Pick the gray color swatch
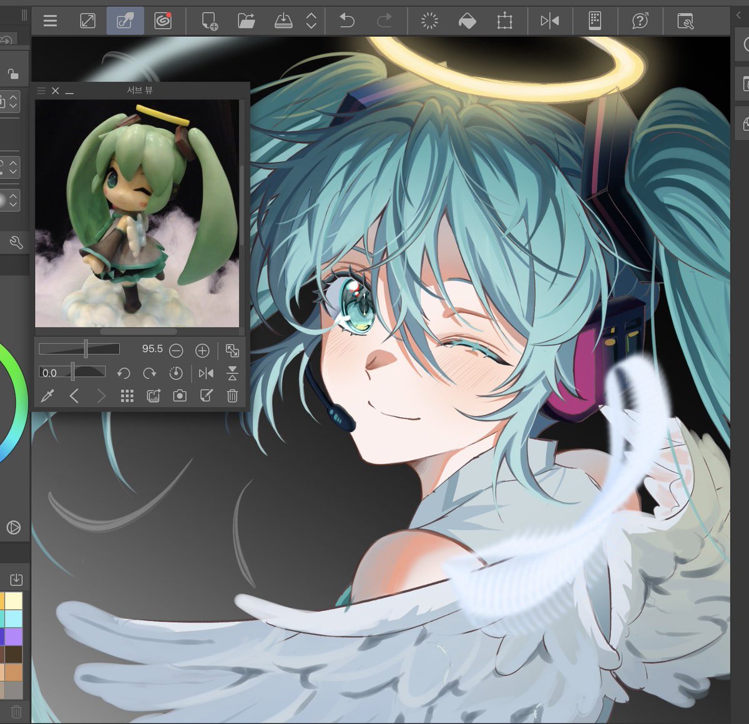 pyautogui.click(x=14, y=690)
